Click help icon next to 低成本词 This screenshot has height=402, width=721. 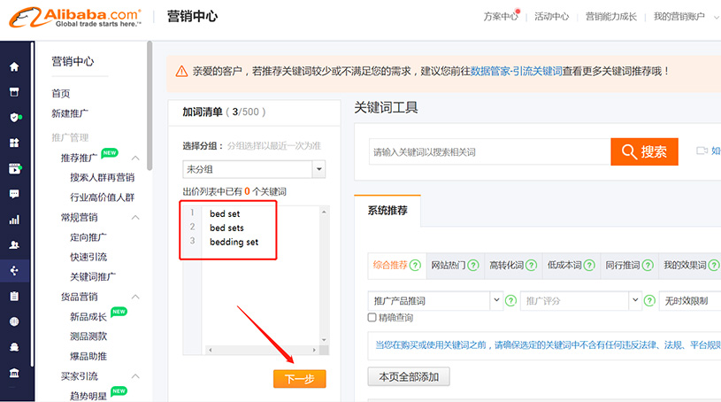tap(589, 266)
